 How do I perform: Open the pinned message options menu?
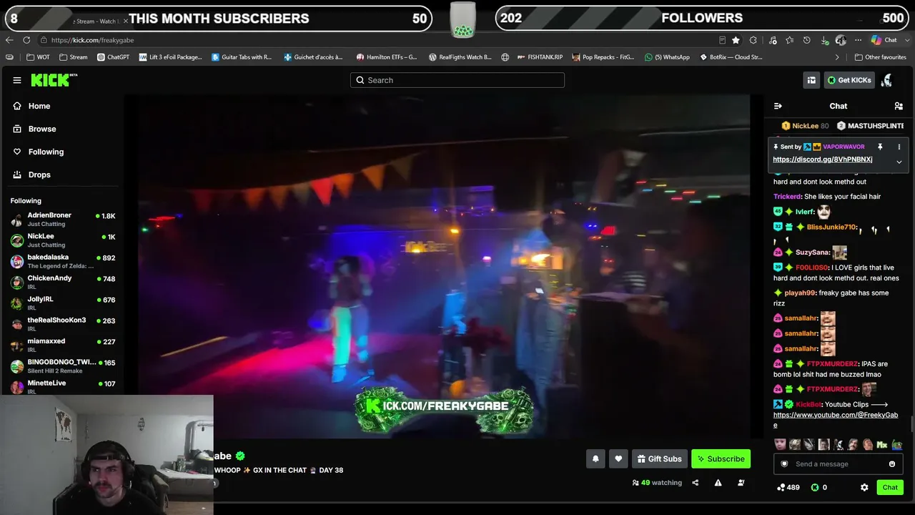click(899, 147)
